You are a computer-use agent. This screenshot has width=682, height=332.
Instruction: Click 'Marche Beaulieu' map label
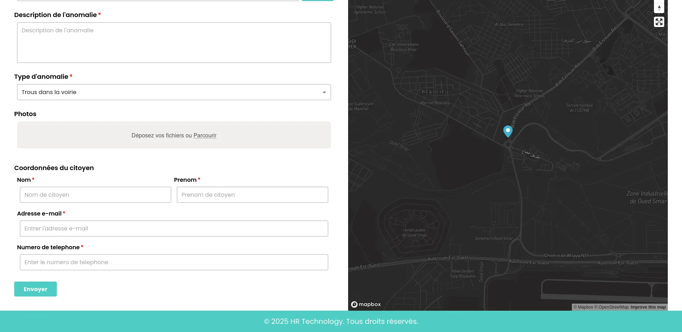click(435, 103)
